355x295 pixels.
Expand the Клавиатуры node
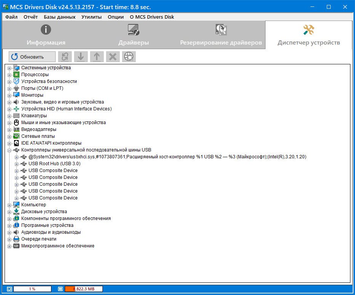(9, 116)
